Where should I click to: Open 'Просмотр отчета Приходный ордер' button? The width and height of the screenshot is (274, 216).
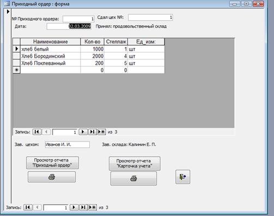point(52,163)
